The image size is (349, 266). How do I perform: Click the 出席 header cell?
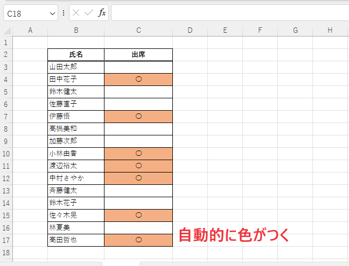(138, 55)
